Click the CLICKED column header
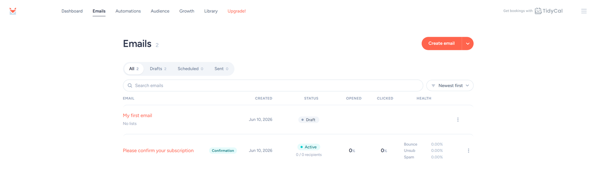601x180 pixels. [385, 99]
